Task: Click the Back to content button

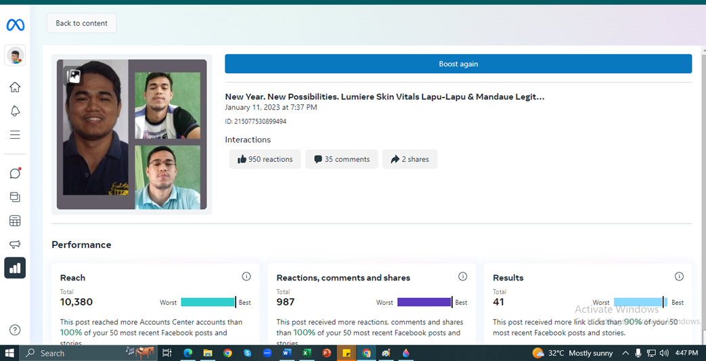Action: (x=81, y=23)
